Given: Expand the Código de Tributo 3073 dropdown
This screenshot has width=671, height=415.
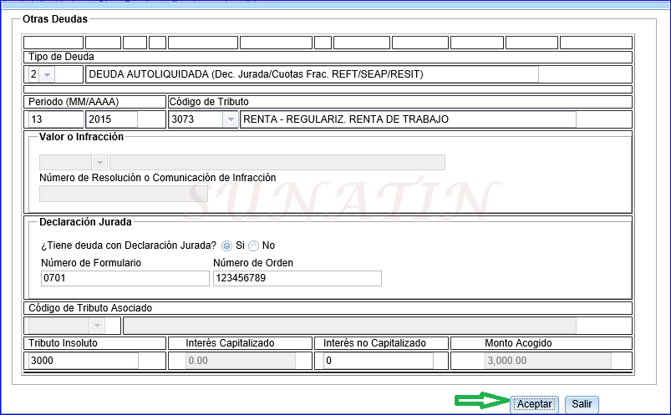Looking at the screenshot, I should (x=230, y=119).
